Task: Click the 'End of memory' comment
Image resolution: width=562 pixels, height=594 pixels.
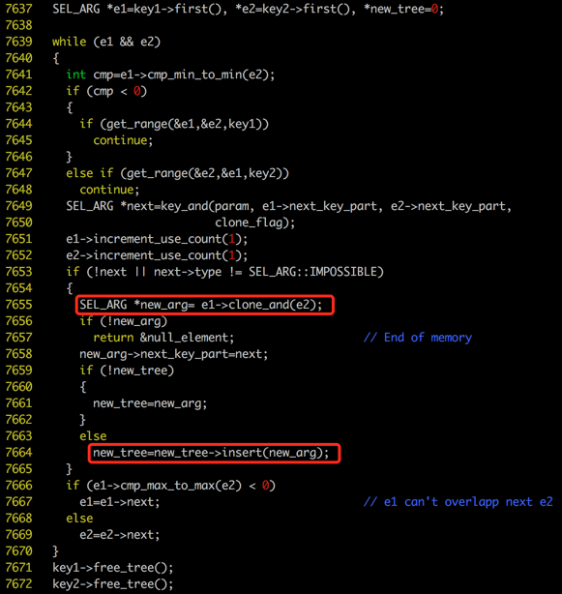Action: pyautogui.click(x=418, y=338)
